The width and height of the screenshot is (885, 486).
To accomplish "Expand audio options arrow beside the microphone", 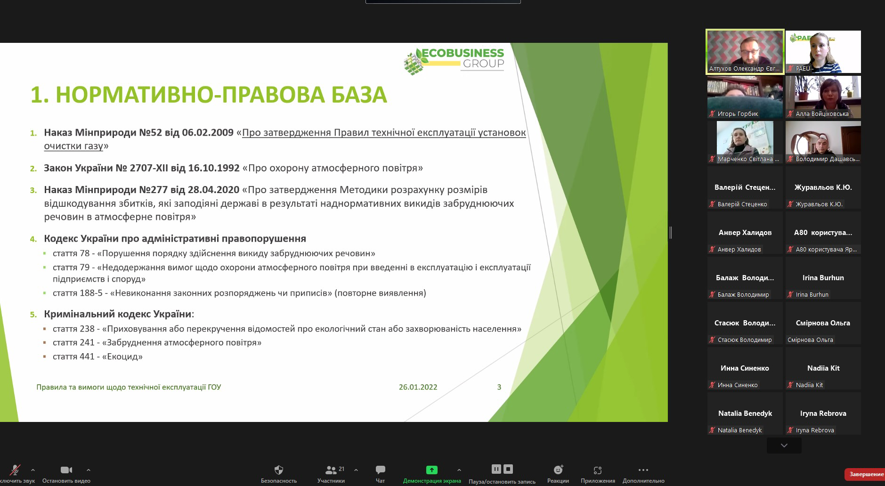I will [33, 470].
